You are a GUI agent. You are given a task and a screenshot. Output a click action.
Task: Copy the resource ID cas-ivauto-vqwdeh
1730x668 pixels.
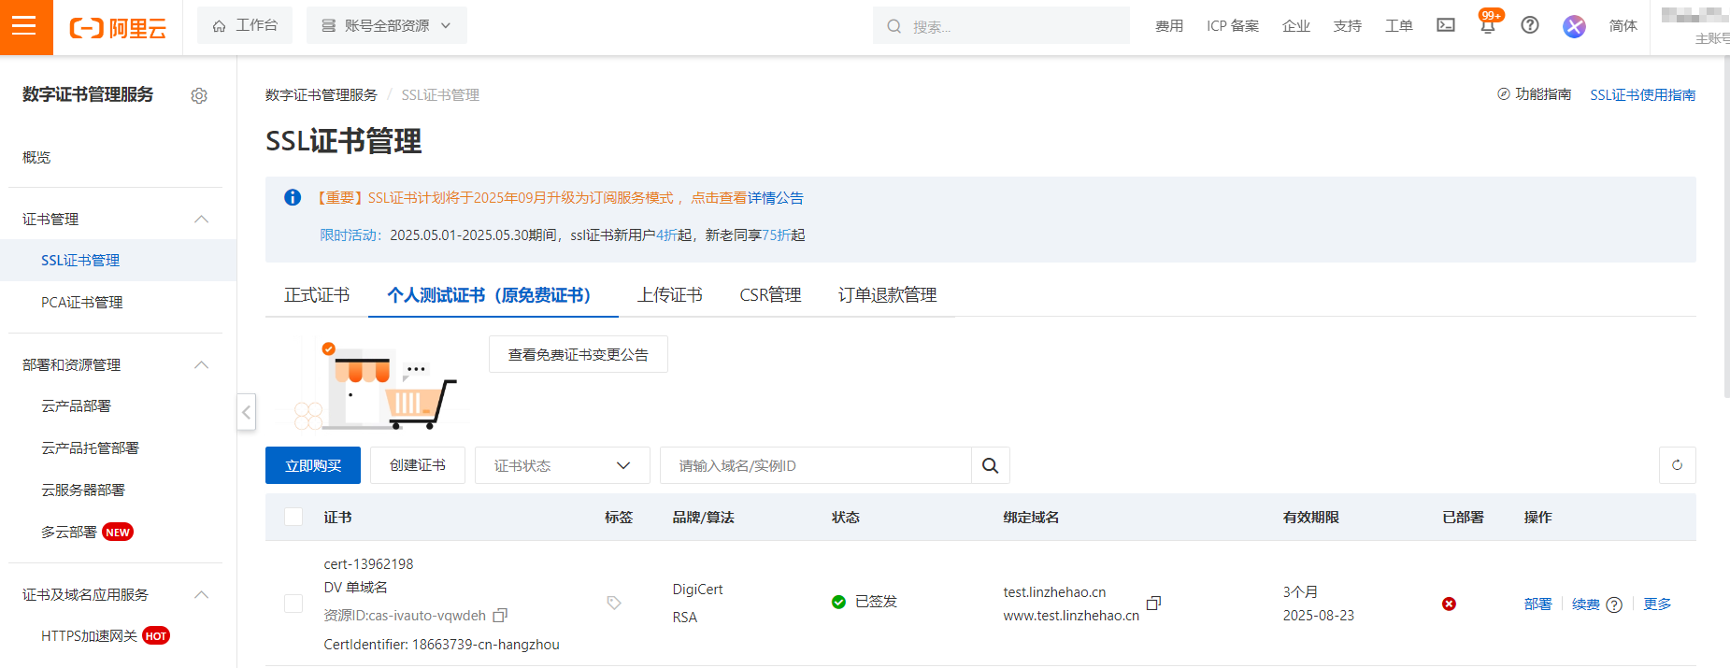(x=500, y=616)
